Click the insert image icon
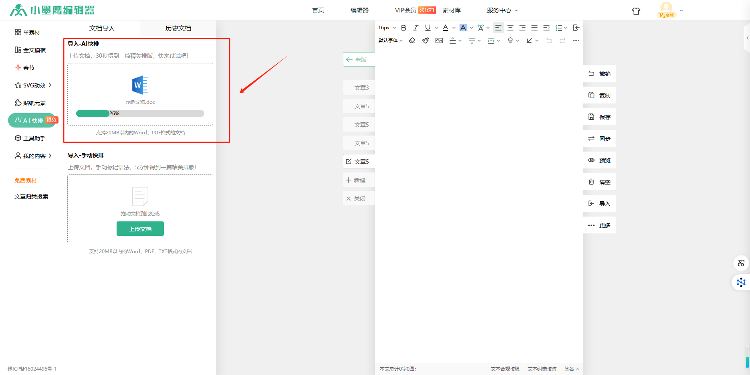Image resolution: width=750 pixels, height=375 pixels. [439, 41]
